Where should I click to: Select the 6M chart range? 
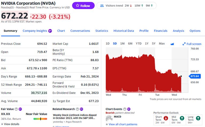[x=130, y=43]
